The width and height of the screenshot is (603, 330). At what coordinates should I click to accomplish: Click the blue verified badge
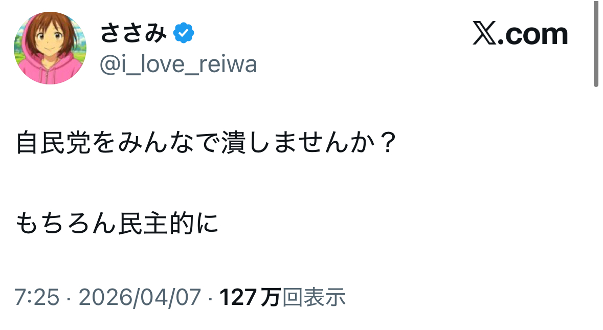coord(183,34)
